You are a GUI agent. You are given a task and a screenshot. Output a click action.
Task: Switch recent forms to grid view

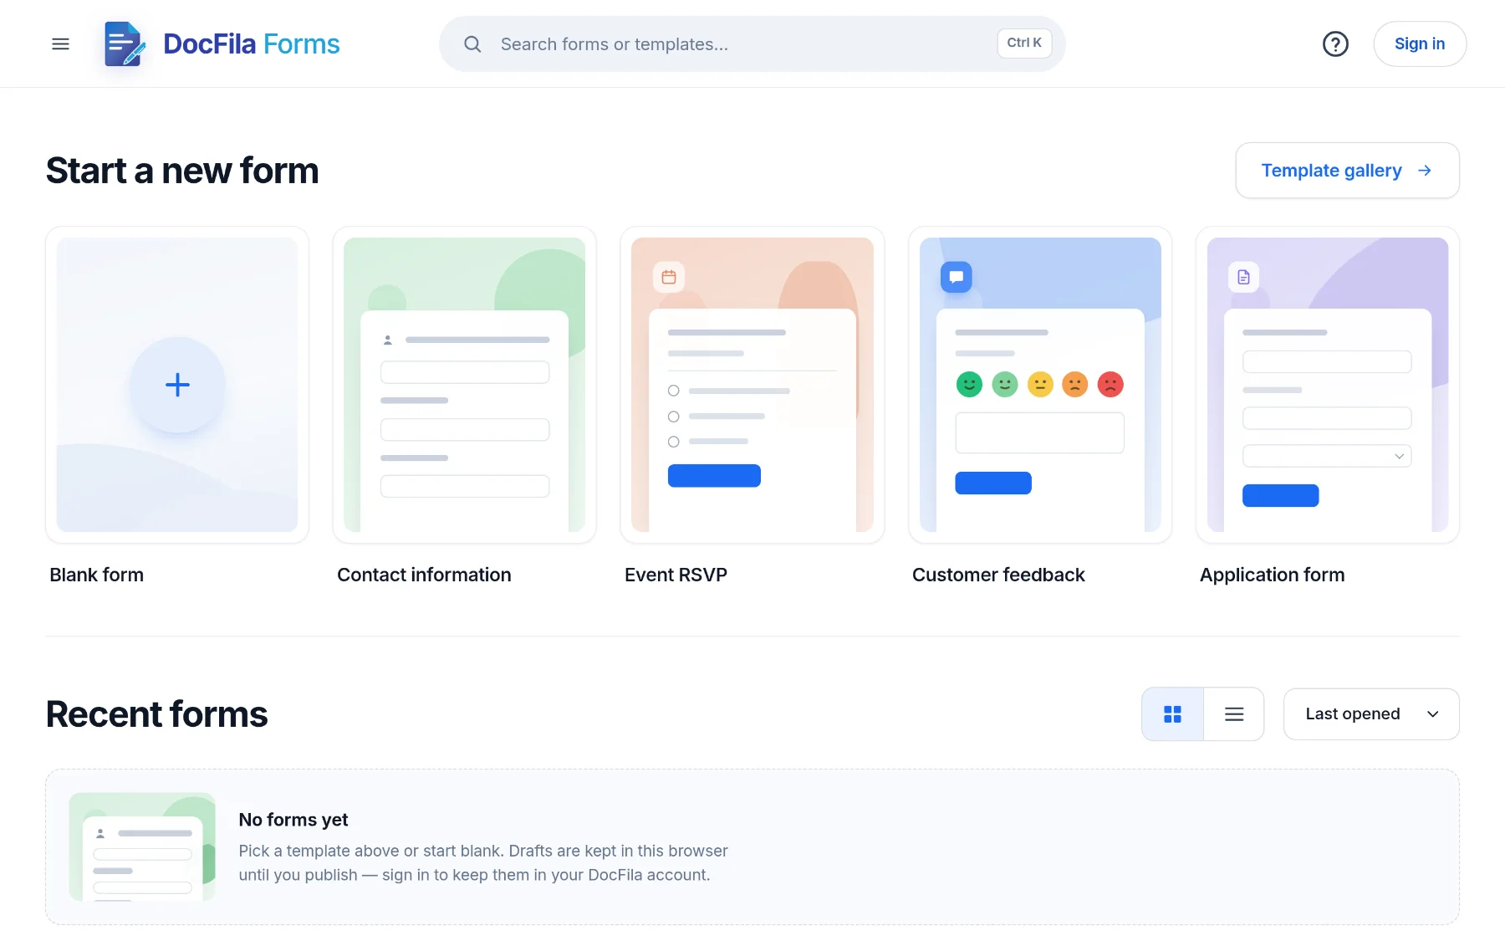[1172, 714]
